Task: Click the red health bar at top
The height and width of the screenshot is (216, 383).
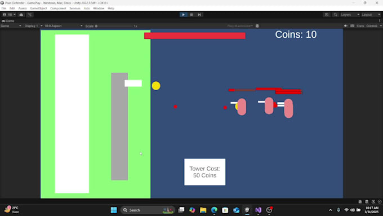Action: 195,36
